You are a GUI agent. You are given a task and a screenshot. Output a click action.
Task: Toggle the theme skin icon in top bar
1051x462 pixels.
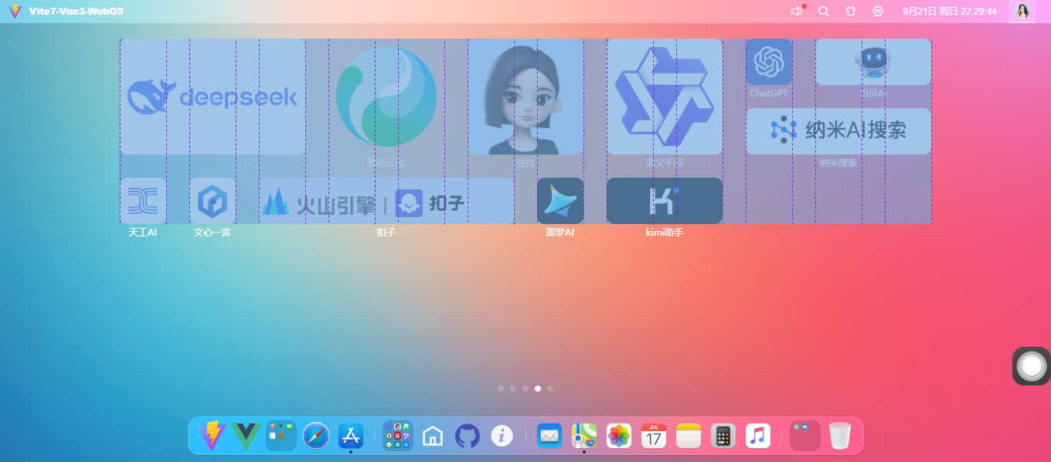[x=850, y=11]
